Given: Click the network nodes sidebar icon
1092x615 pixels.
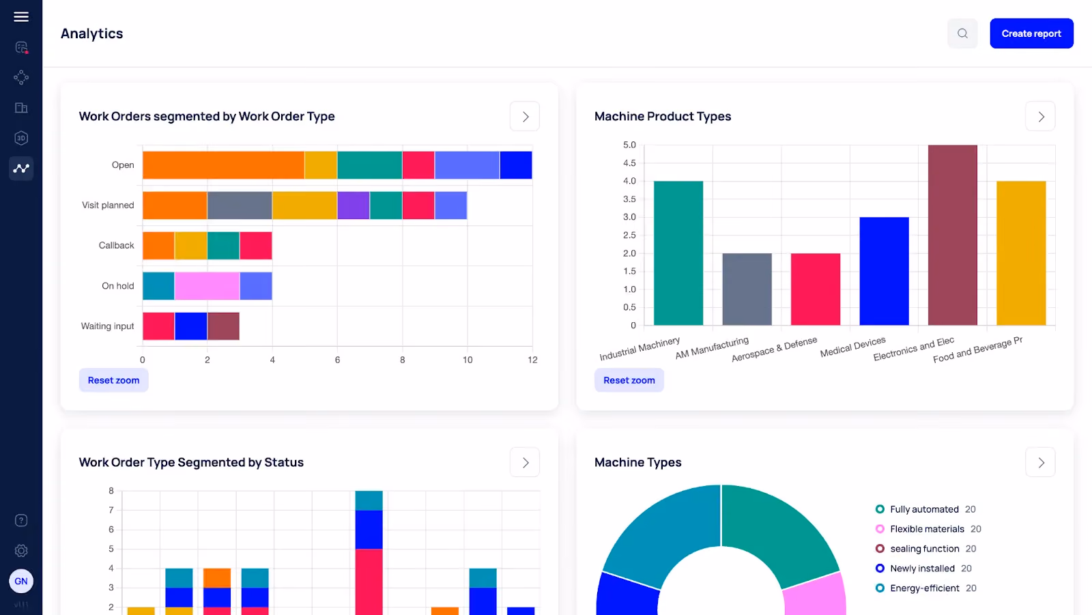Looking at the screenshot, I should point(21,77).
